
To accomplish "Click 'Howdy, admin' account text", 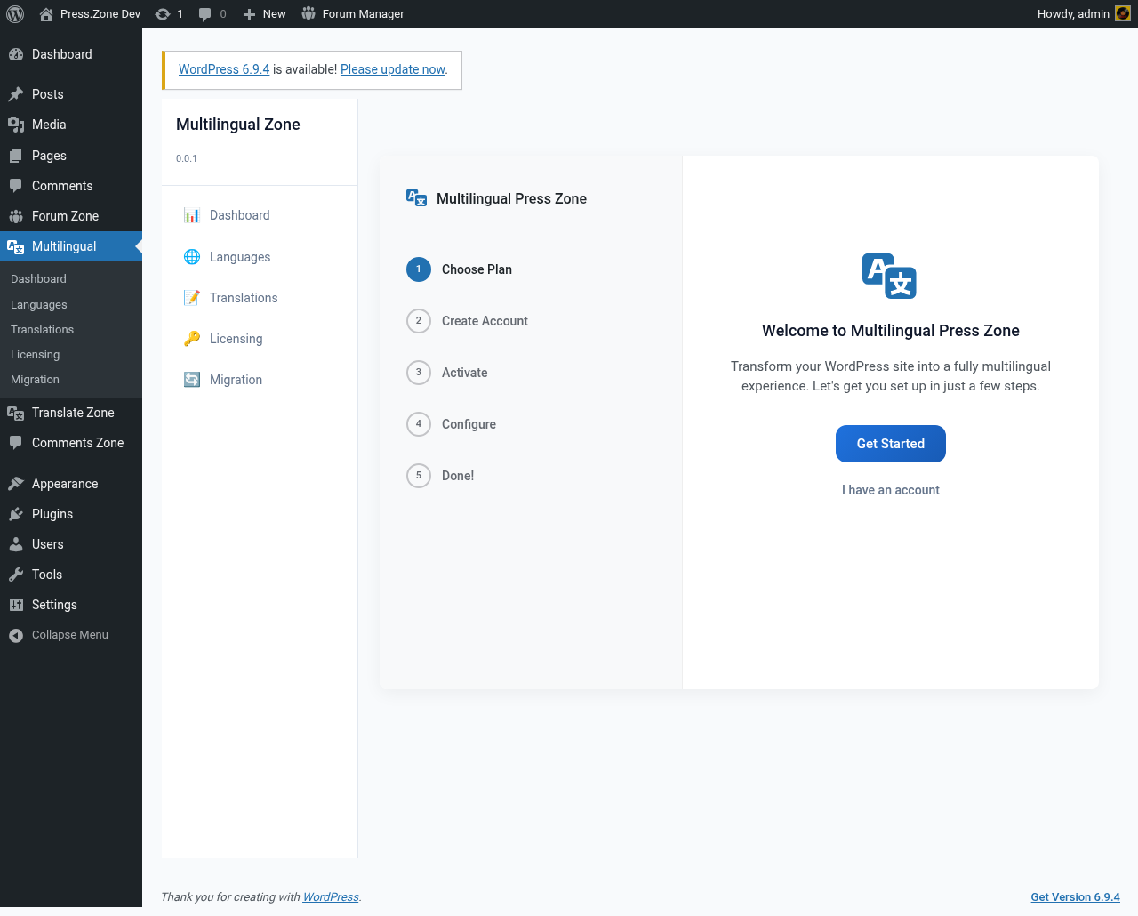I will click(1073, 14).
